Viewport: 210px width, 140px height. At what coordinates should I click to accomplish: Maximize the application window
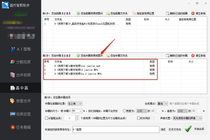[x=197, y=3]
